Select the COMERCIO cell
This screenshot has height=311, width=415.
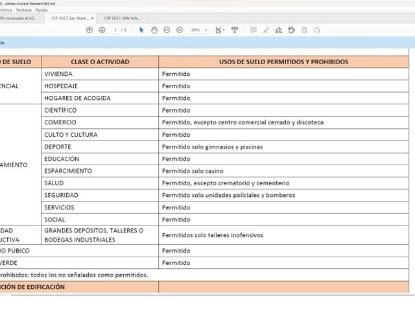point(100,122)
